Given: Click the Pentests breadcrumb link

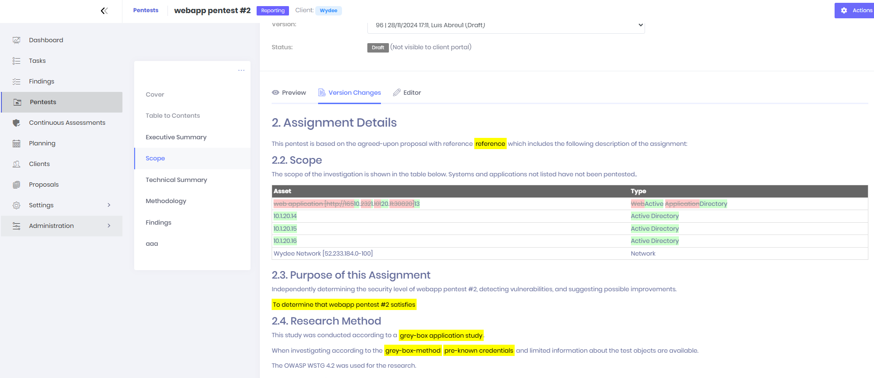Looking at the screenshot, I should pos(145,10).
